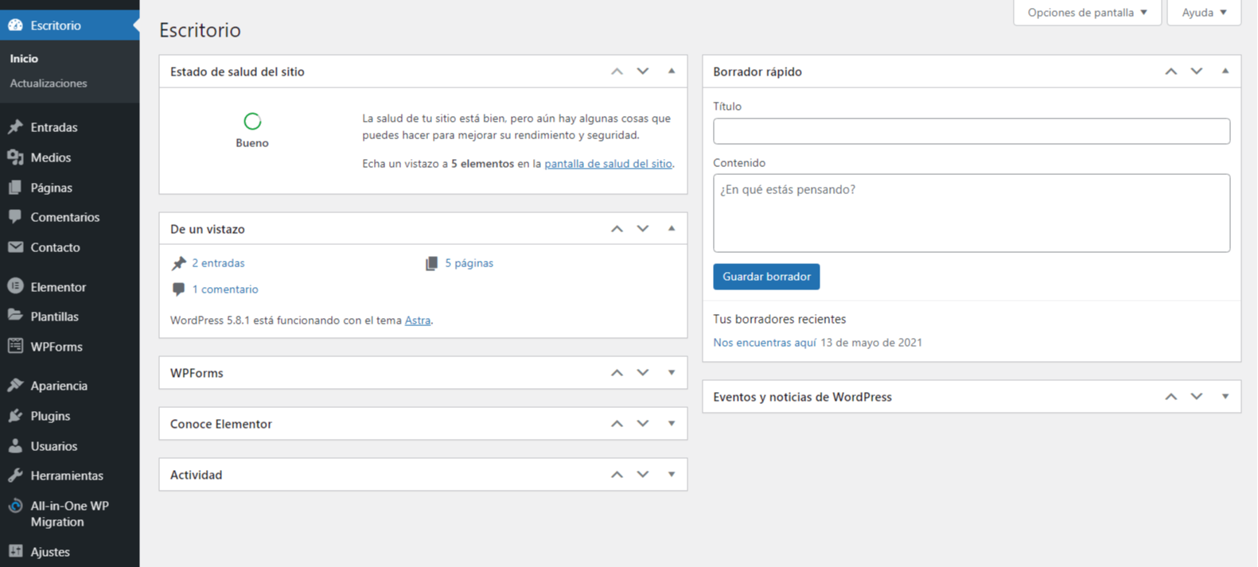Select the All-in-One WP Migration icon
Viewport: 1258px width, 567px height.
tap(15, 507)
